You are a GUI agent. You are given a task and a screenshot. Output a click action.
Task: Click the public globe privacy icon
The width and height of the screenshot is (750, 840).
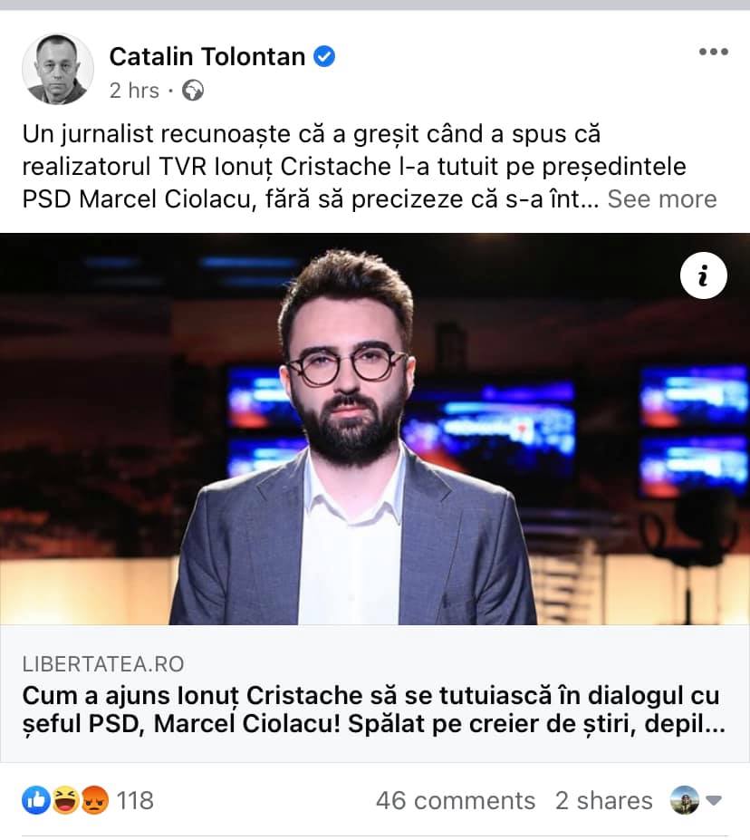(x=193, y=91)
